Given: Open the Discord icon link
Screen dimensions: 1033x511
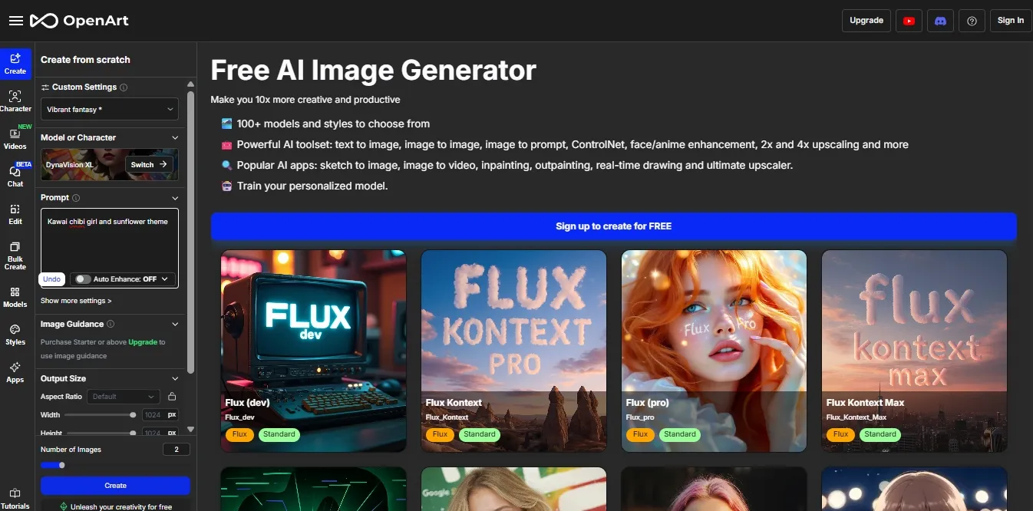Looking at the screenshot, I should click(x=940, y=21).
